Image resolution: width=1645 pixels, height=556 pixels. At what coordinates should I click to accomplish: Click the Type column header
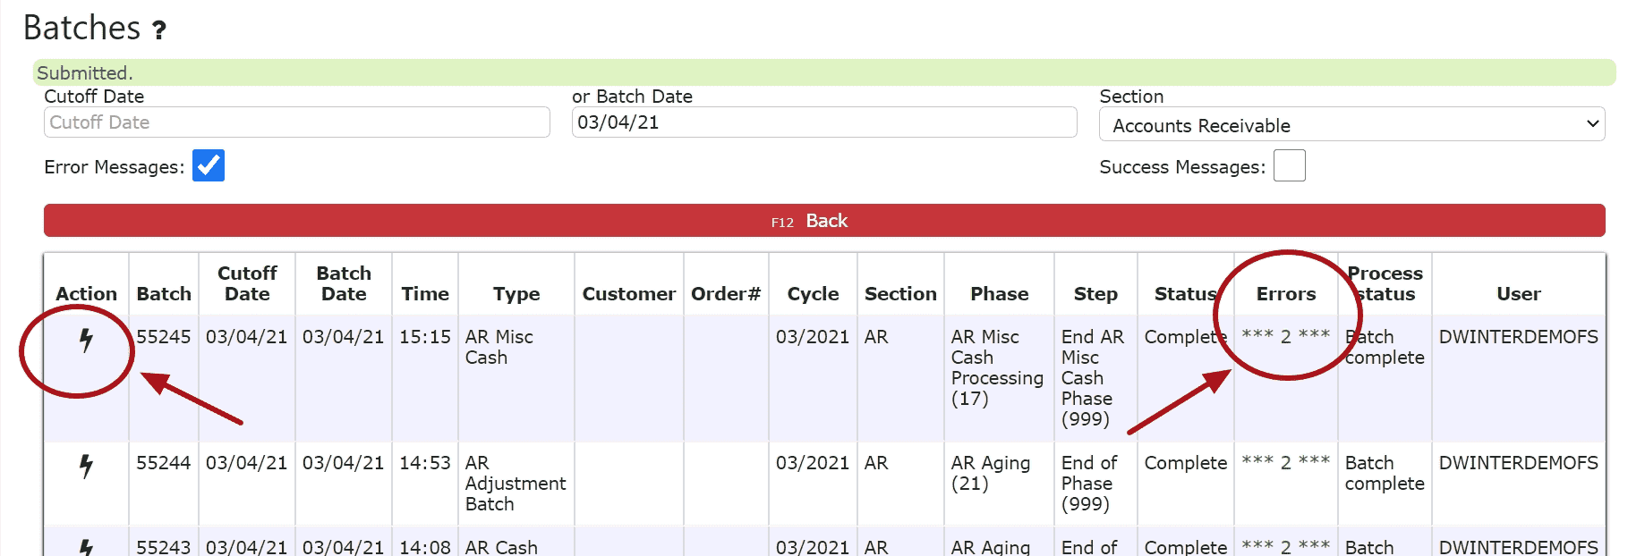(x=516, y=294)
